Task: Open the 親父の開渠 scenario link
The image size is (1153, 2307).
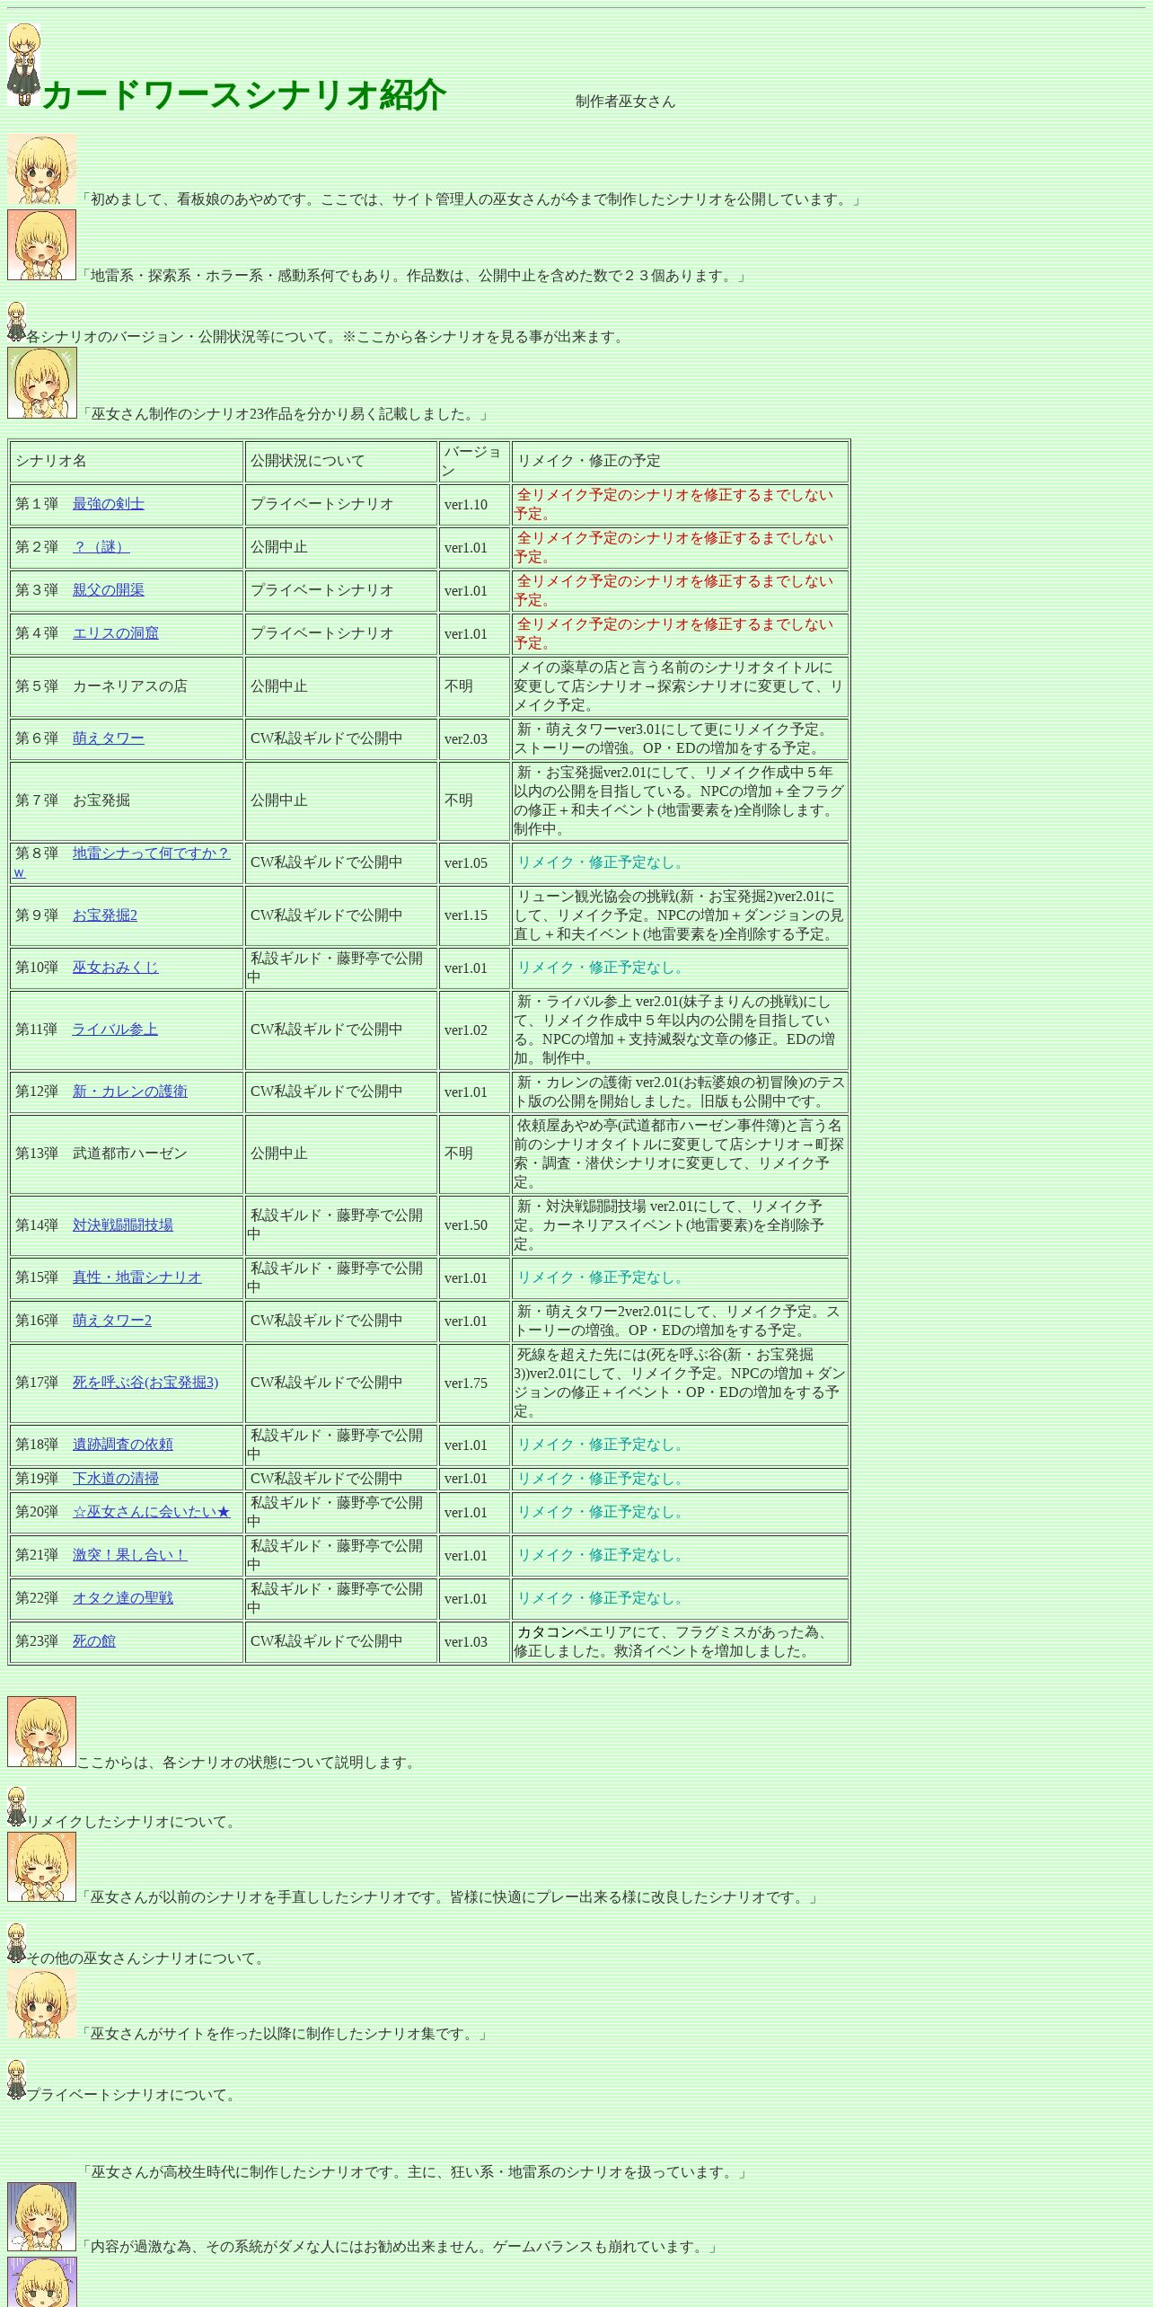Action: click(108, 590)
